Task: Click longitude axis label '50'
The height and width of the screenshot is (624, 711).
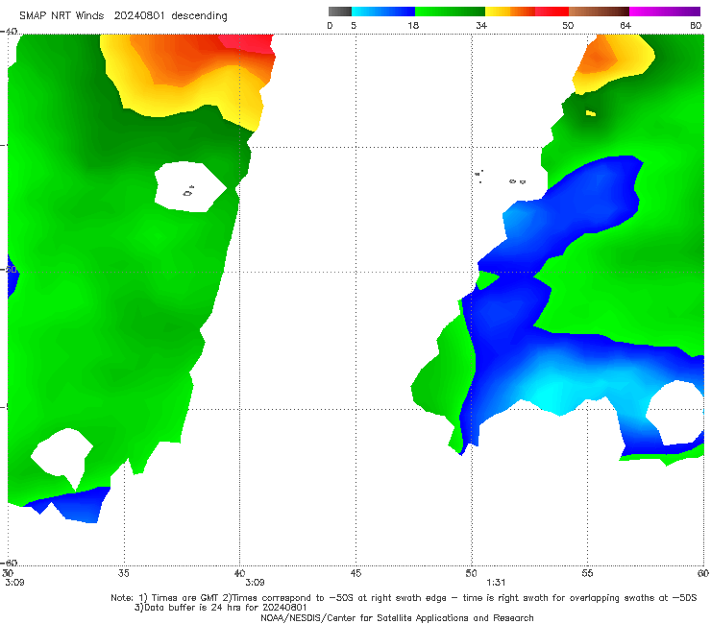Action: click(471, 573)
